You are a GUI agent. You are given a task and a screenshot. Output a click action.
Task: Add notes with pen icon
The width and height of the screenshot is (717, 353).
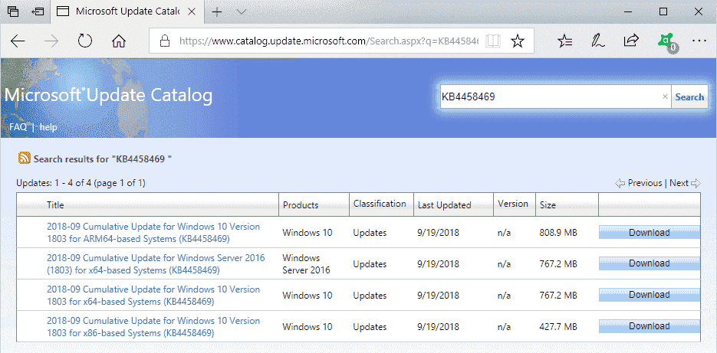click(597, 41)
